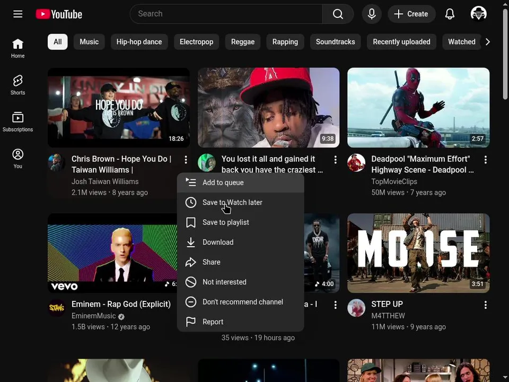This screenshot has width=509, height=382.
Task: Filter by Hip-hop dance chip
Action: pyautogui.click(x=139, y=42)
